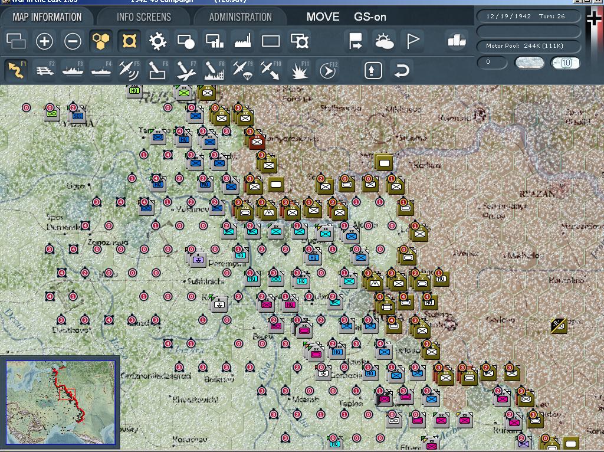Click the Mtsensk town label

[x=306, y=399]
